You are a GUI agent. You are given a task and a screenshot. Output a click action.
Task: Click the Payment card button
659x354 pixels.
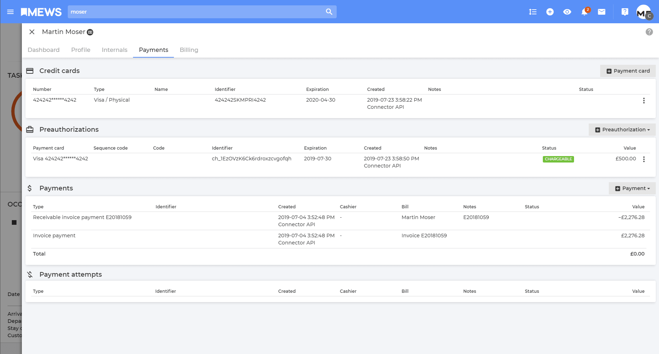(x=628, y=71)
